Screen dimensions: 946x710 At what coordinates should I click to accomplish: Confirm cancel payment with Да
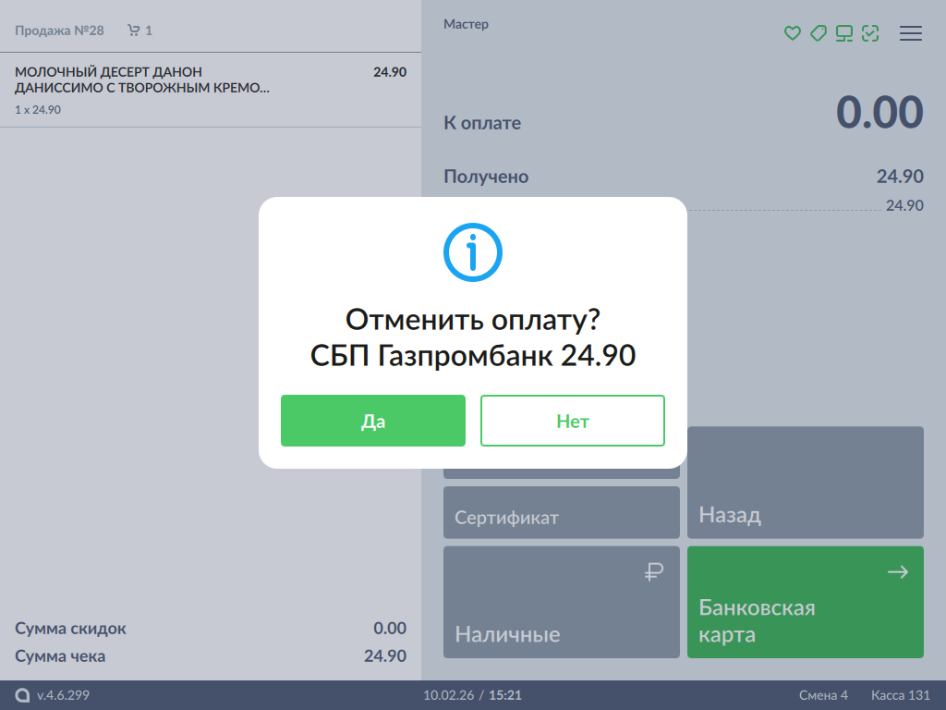click(373, 421)
